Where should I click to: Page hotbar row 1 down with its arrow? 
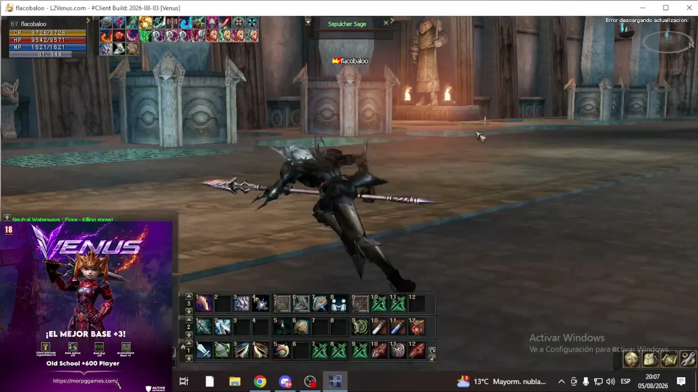tap(189, 358)
